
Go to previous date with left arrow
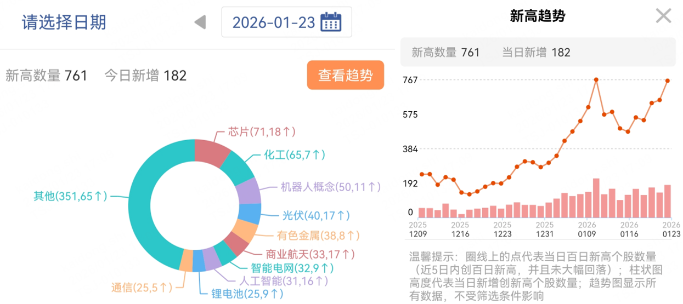200,22
